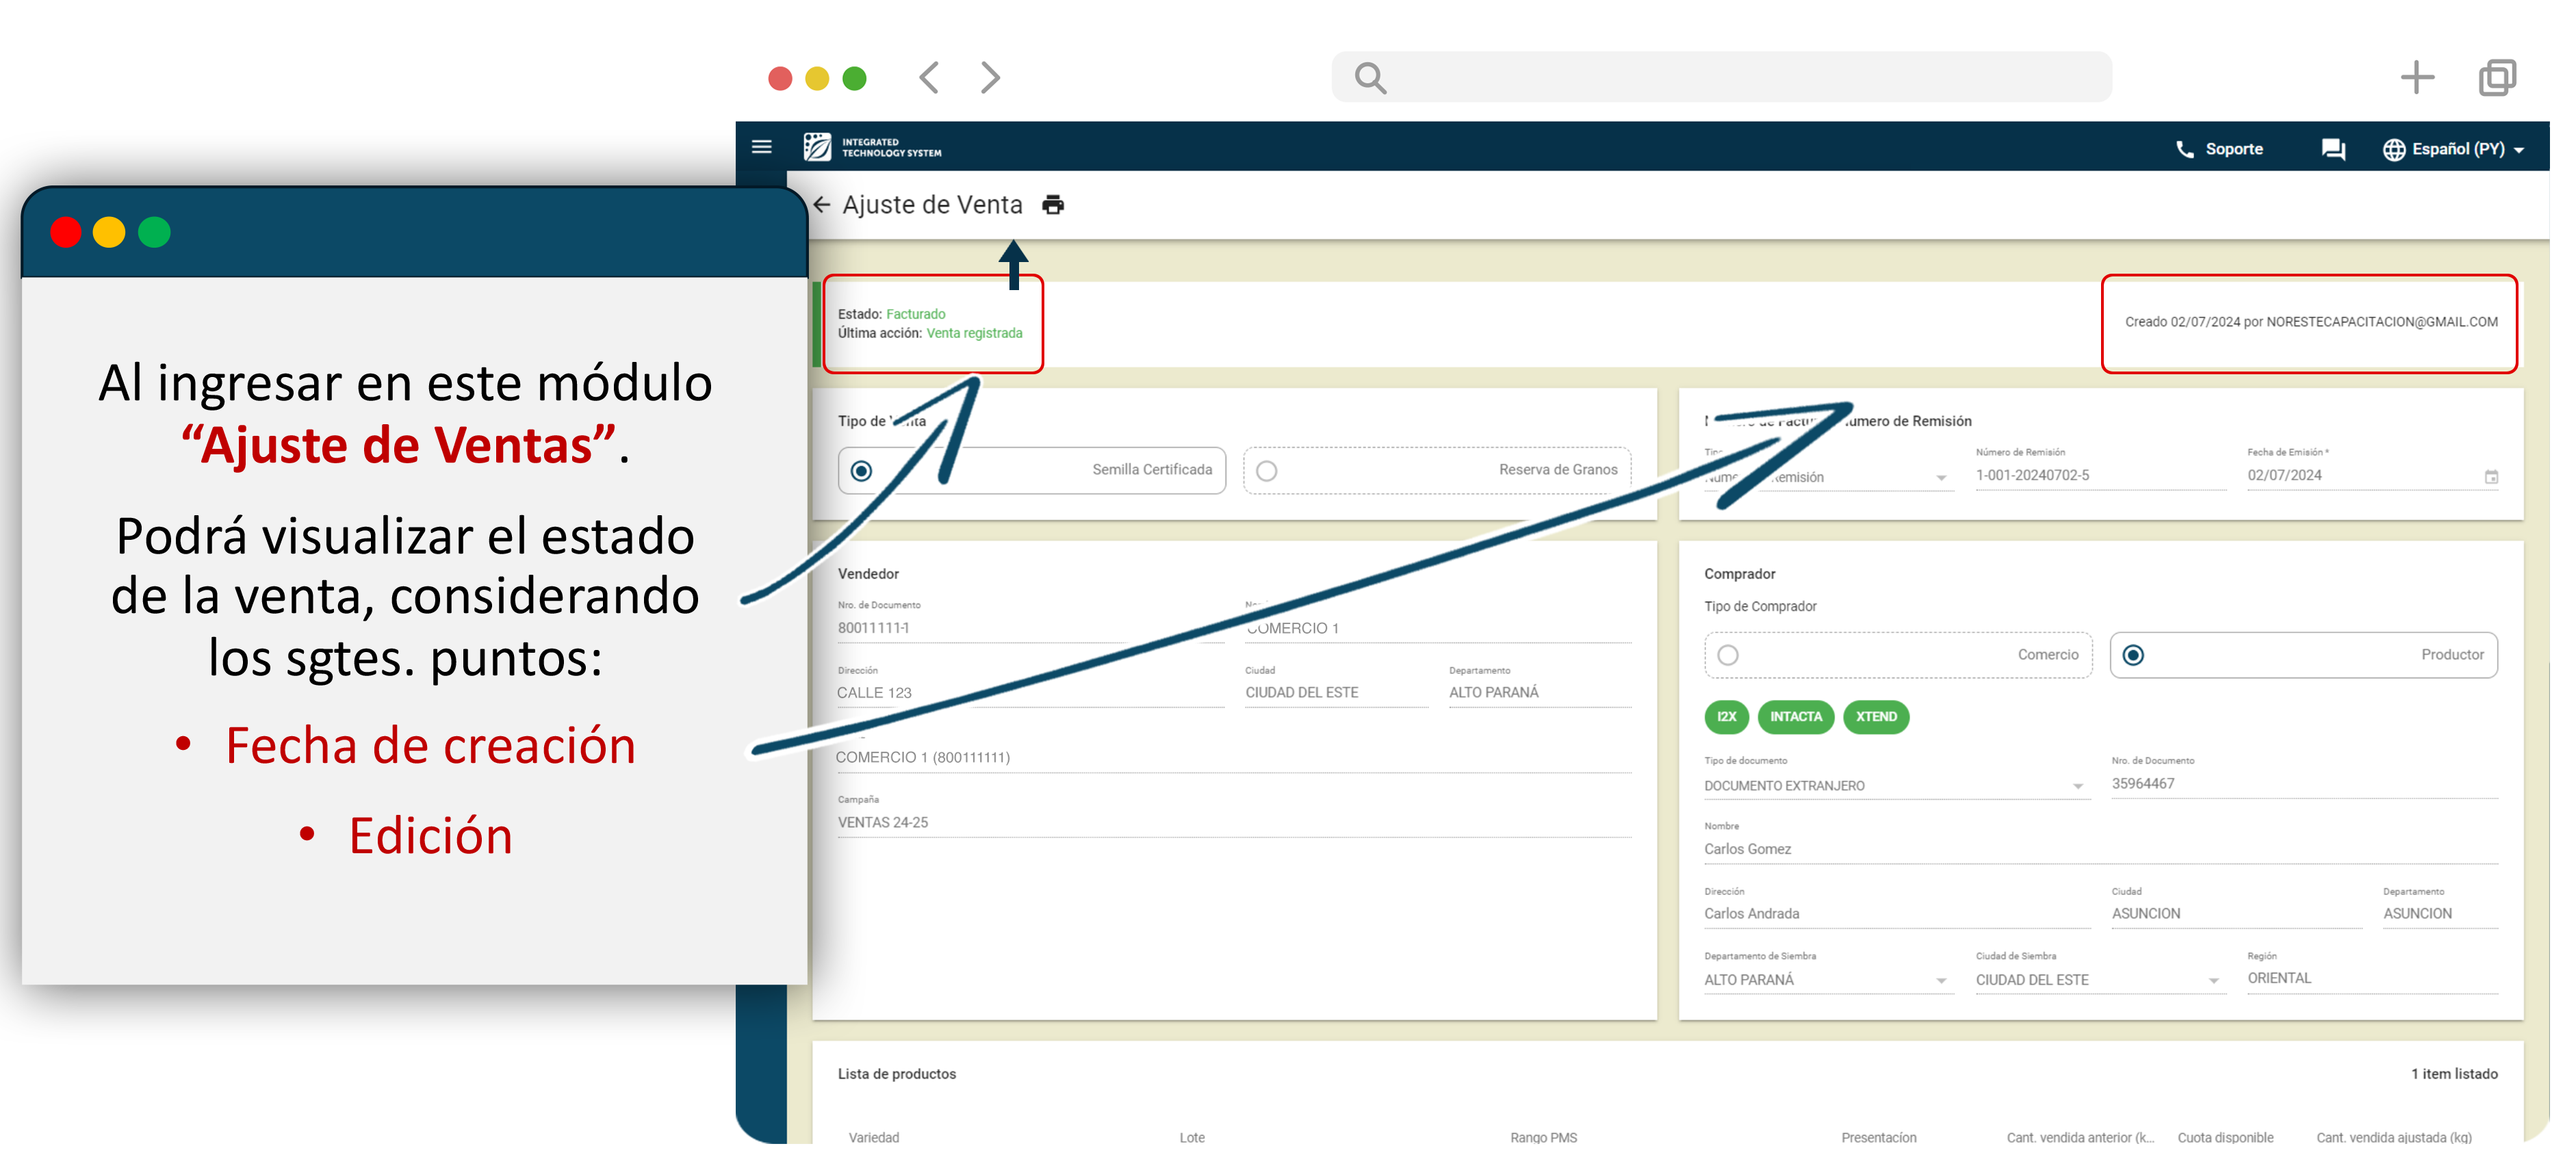Expand Tipo de documento dropdown
The image size is (2576, 1170).
pos(2078,787)
